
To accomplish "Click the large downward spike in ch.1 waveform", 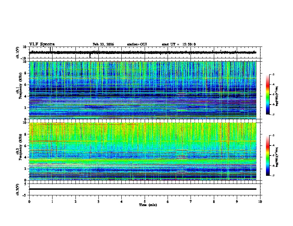I will tap(90, 56).
